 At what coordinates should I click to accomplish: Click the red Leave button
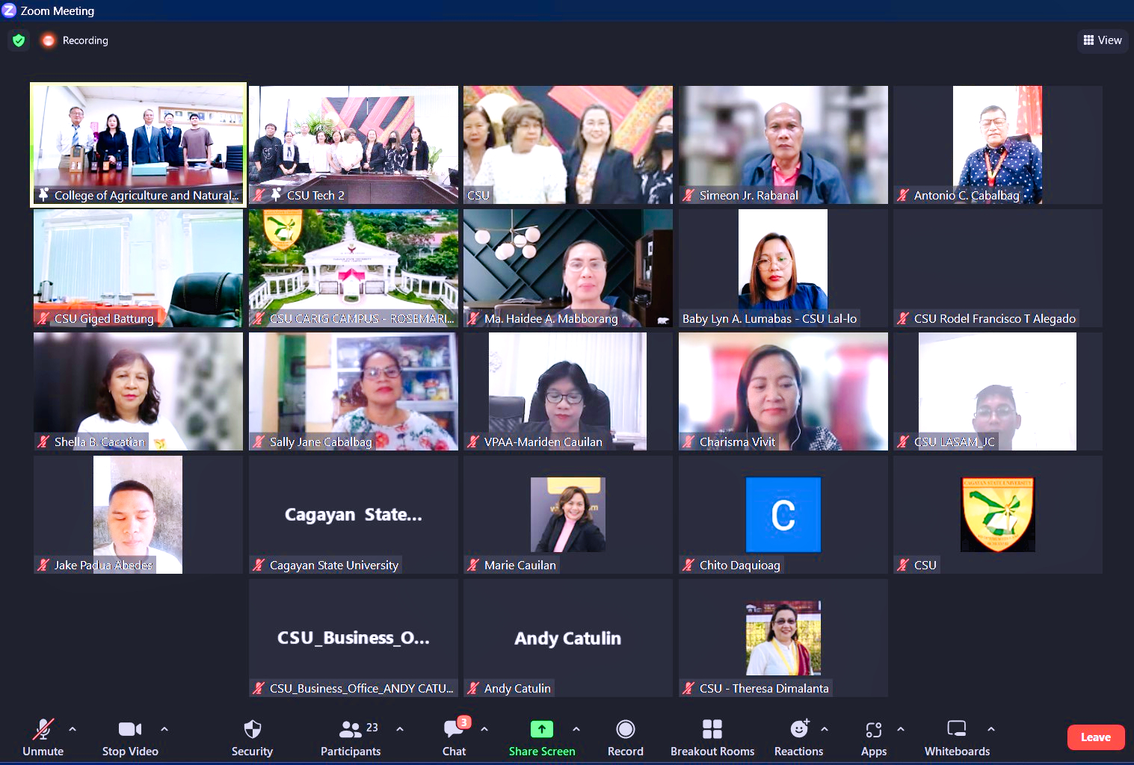coord(1096,737)
